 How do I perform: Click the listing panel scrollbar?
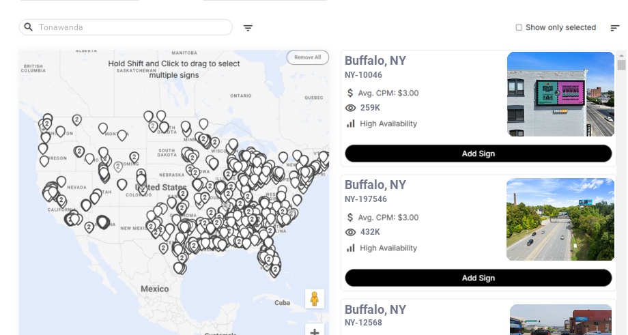621,65
